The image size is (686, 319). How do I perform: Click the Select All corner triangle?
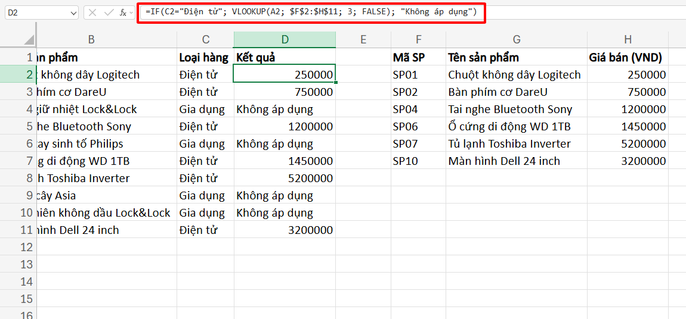click(29, 40)
